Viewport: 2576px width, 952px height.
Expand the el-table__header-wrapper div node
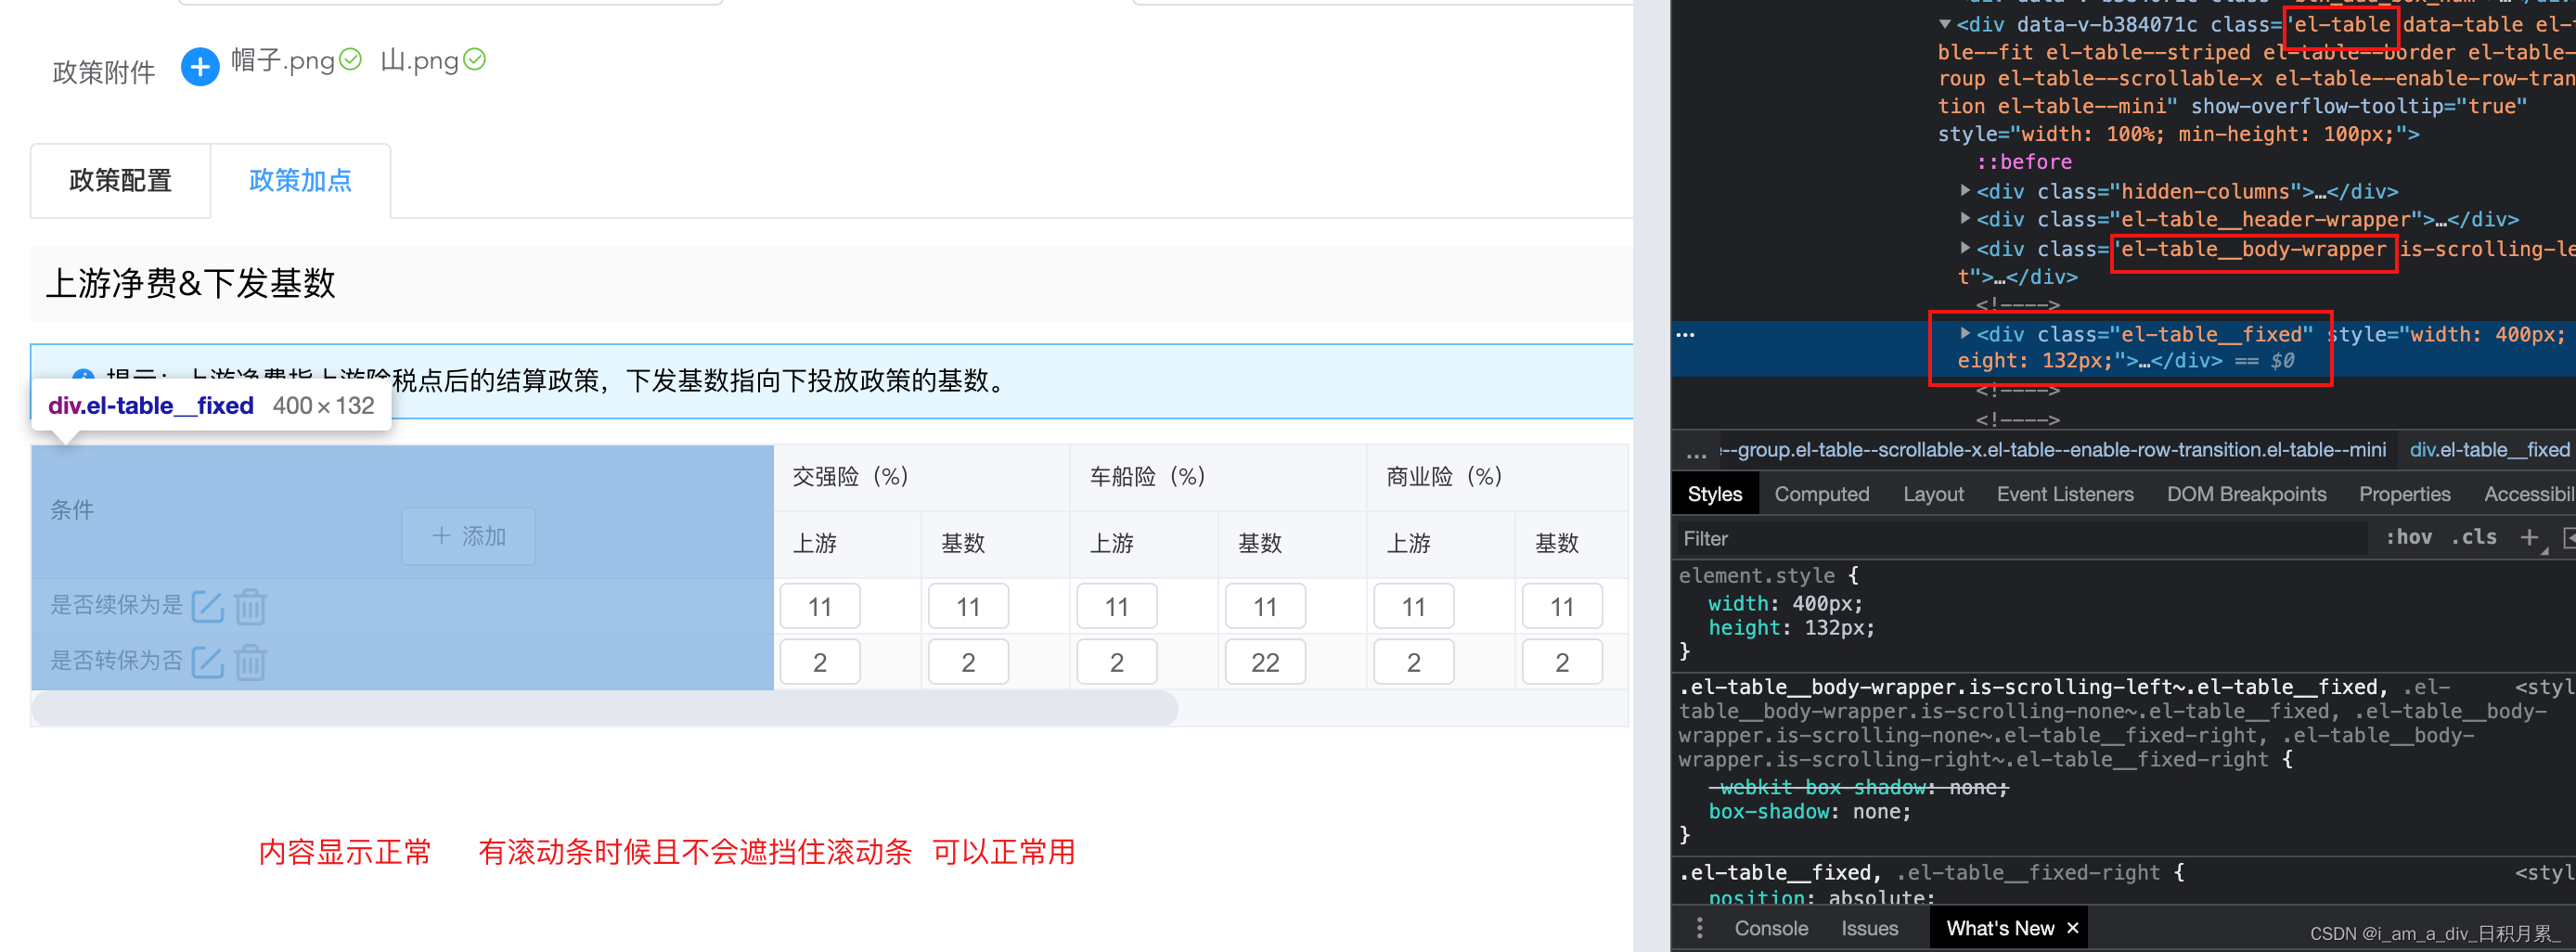tap(1966, 219)
